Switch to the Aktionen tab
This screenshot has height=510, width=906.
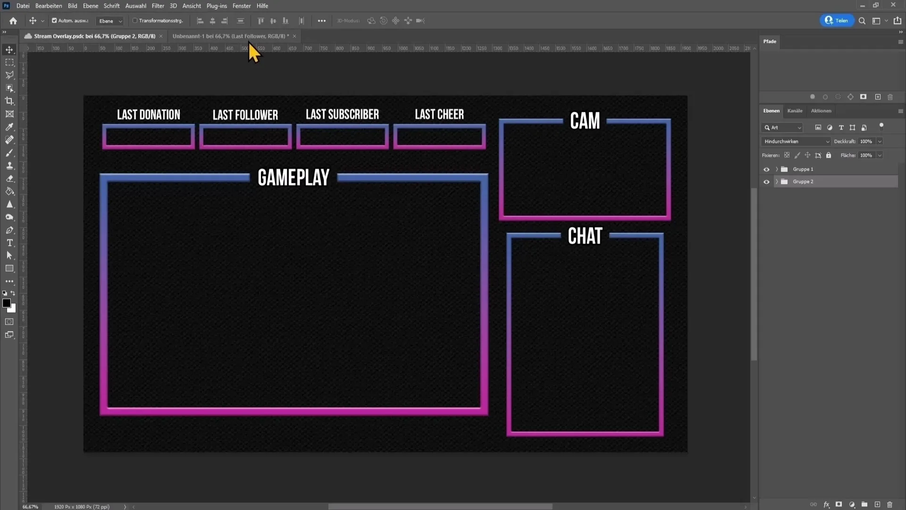click(x=821, y=111)
